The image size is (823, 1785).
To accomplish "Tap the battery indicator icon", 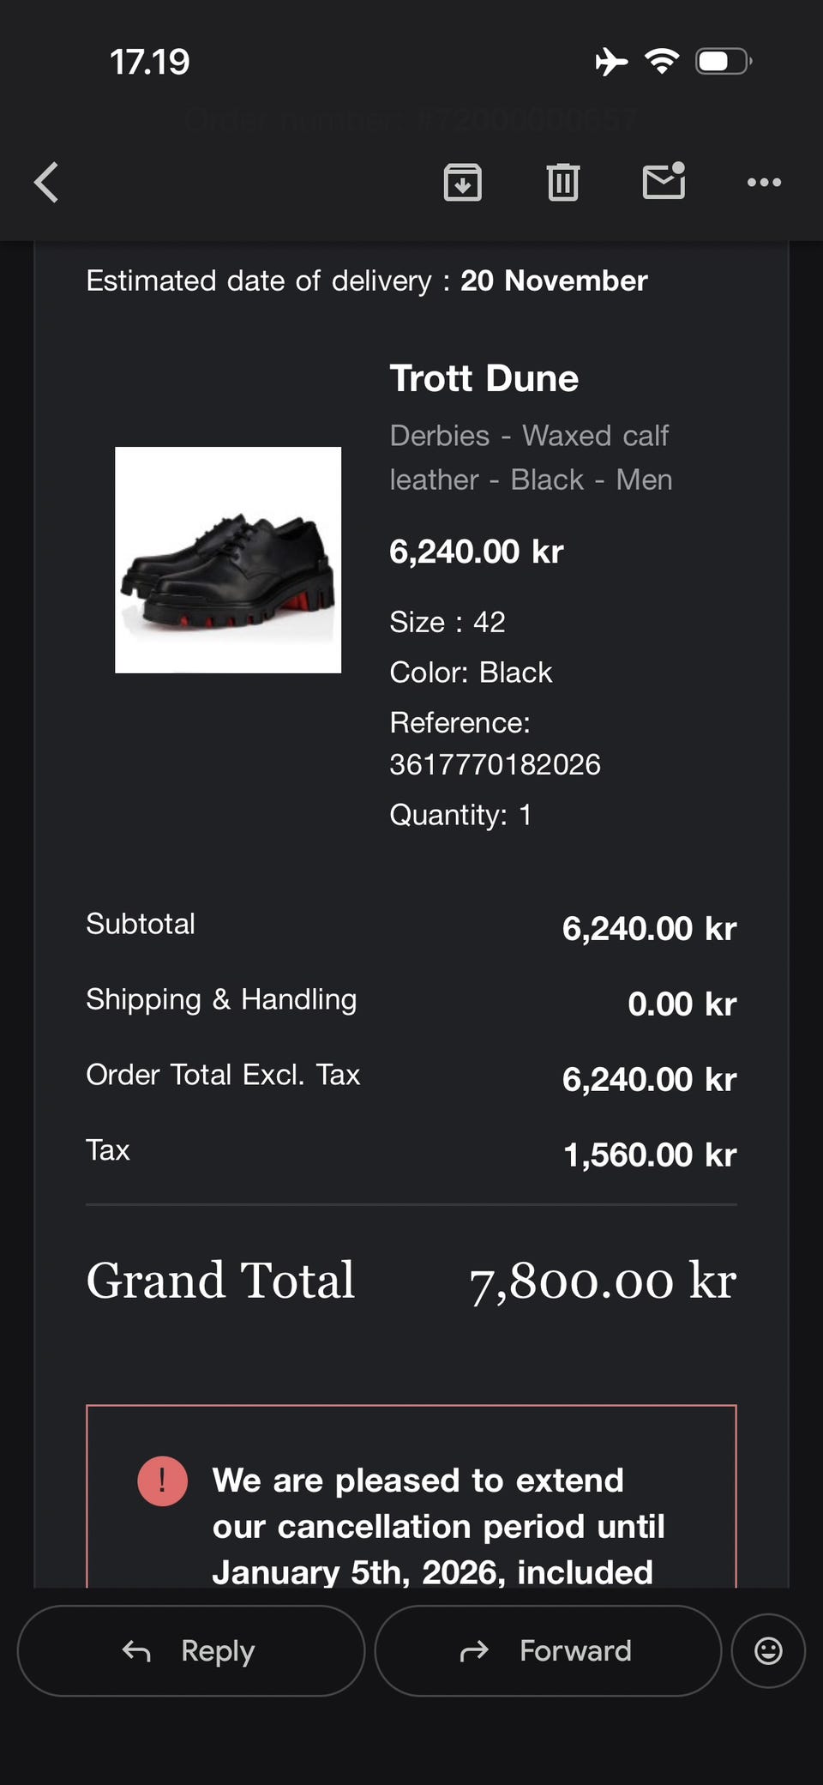I will [x=723, y=62].
